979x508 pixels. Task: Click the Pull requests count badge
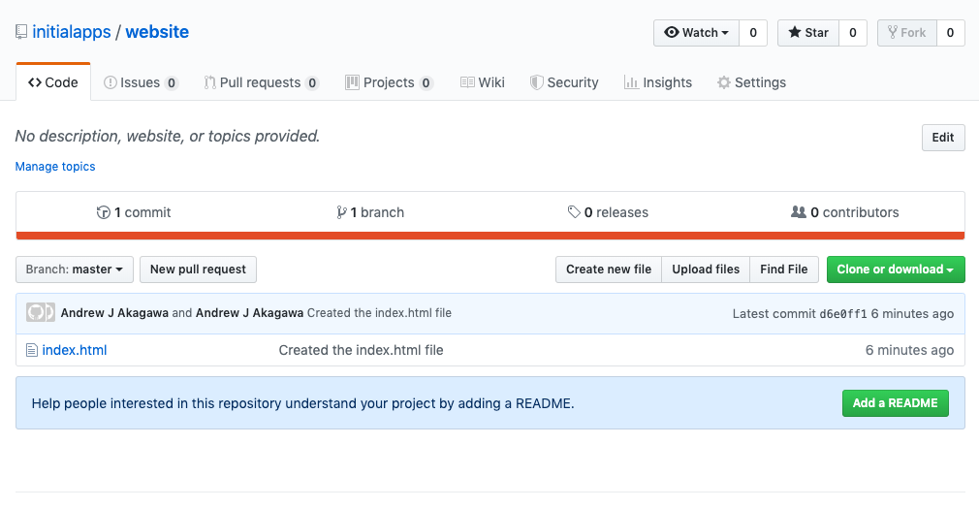click(312, 83)
